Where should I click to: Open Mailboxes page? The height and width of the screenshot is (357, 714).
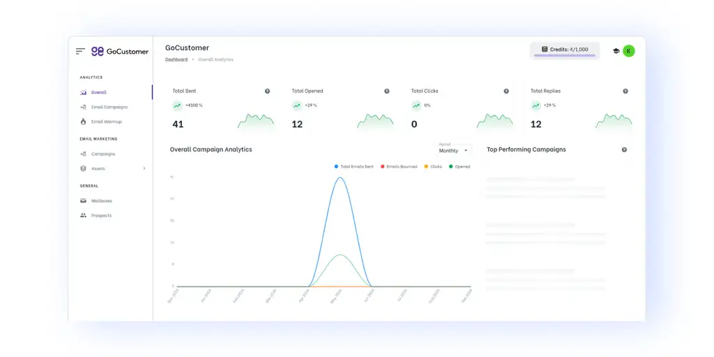tap(102, 201)
